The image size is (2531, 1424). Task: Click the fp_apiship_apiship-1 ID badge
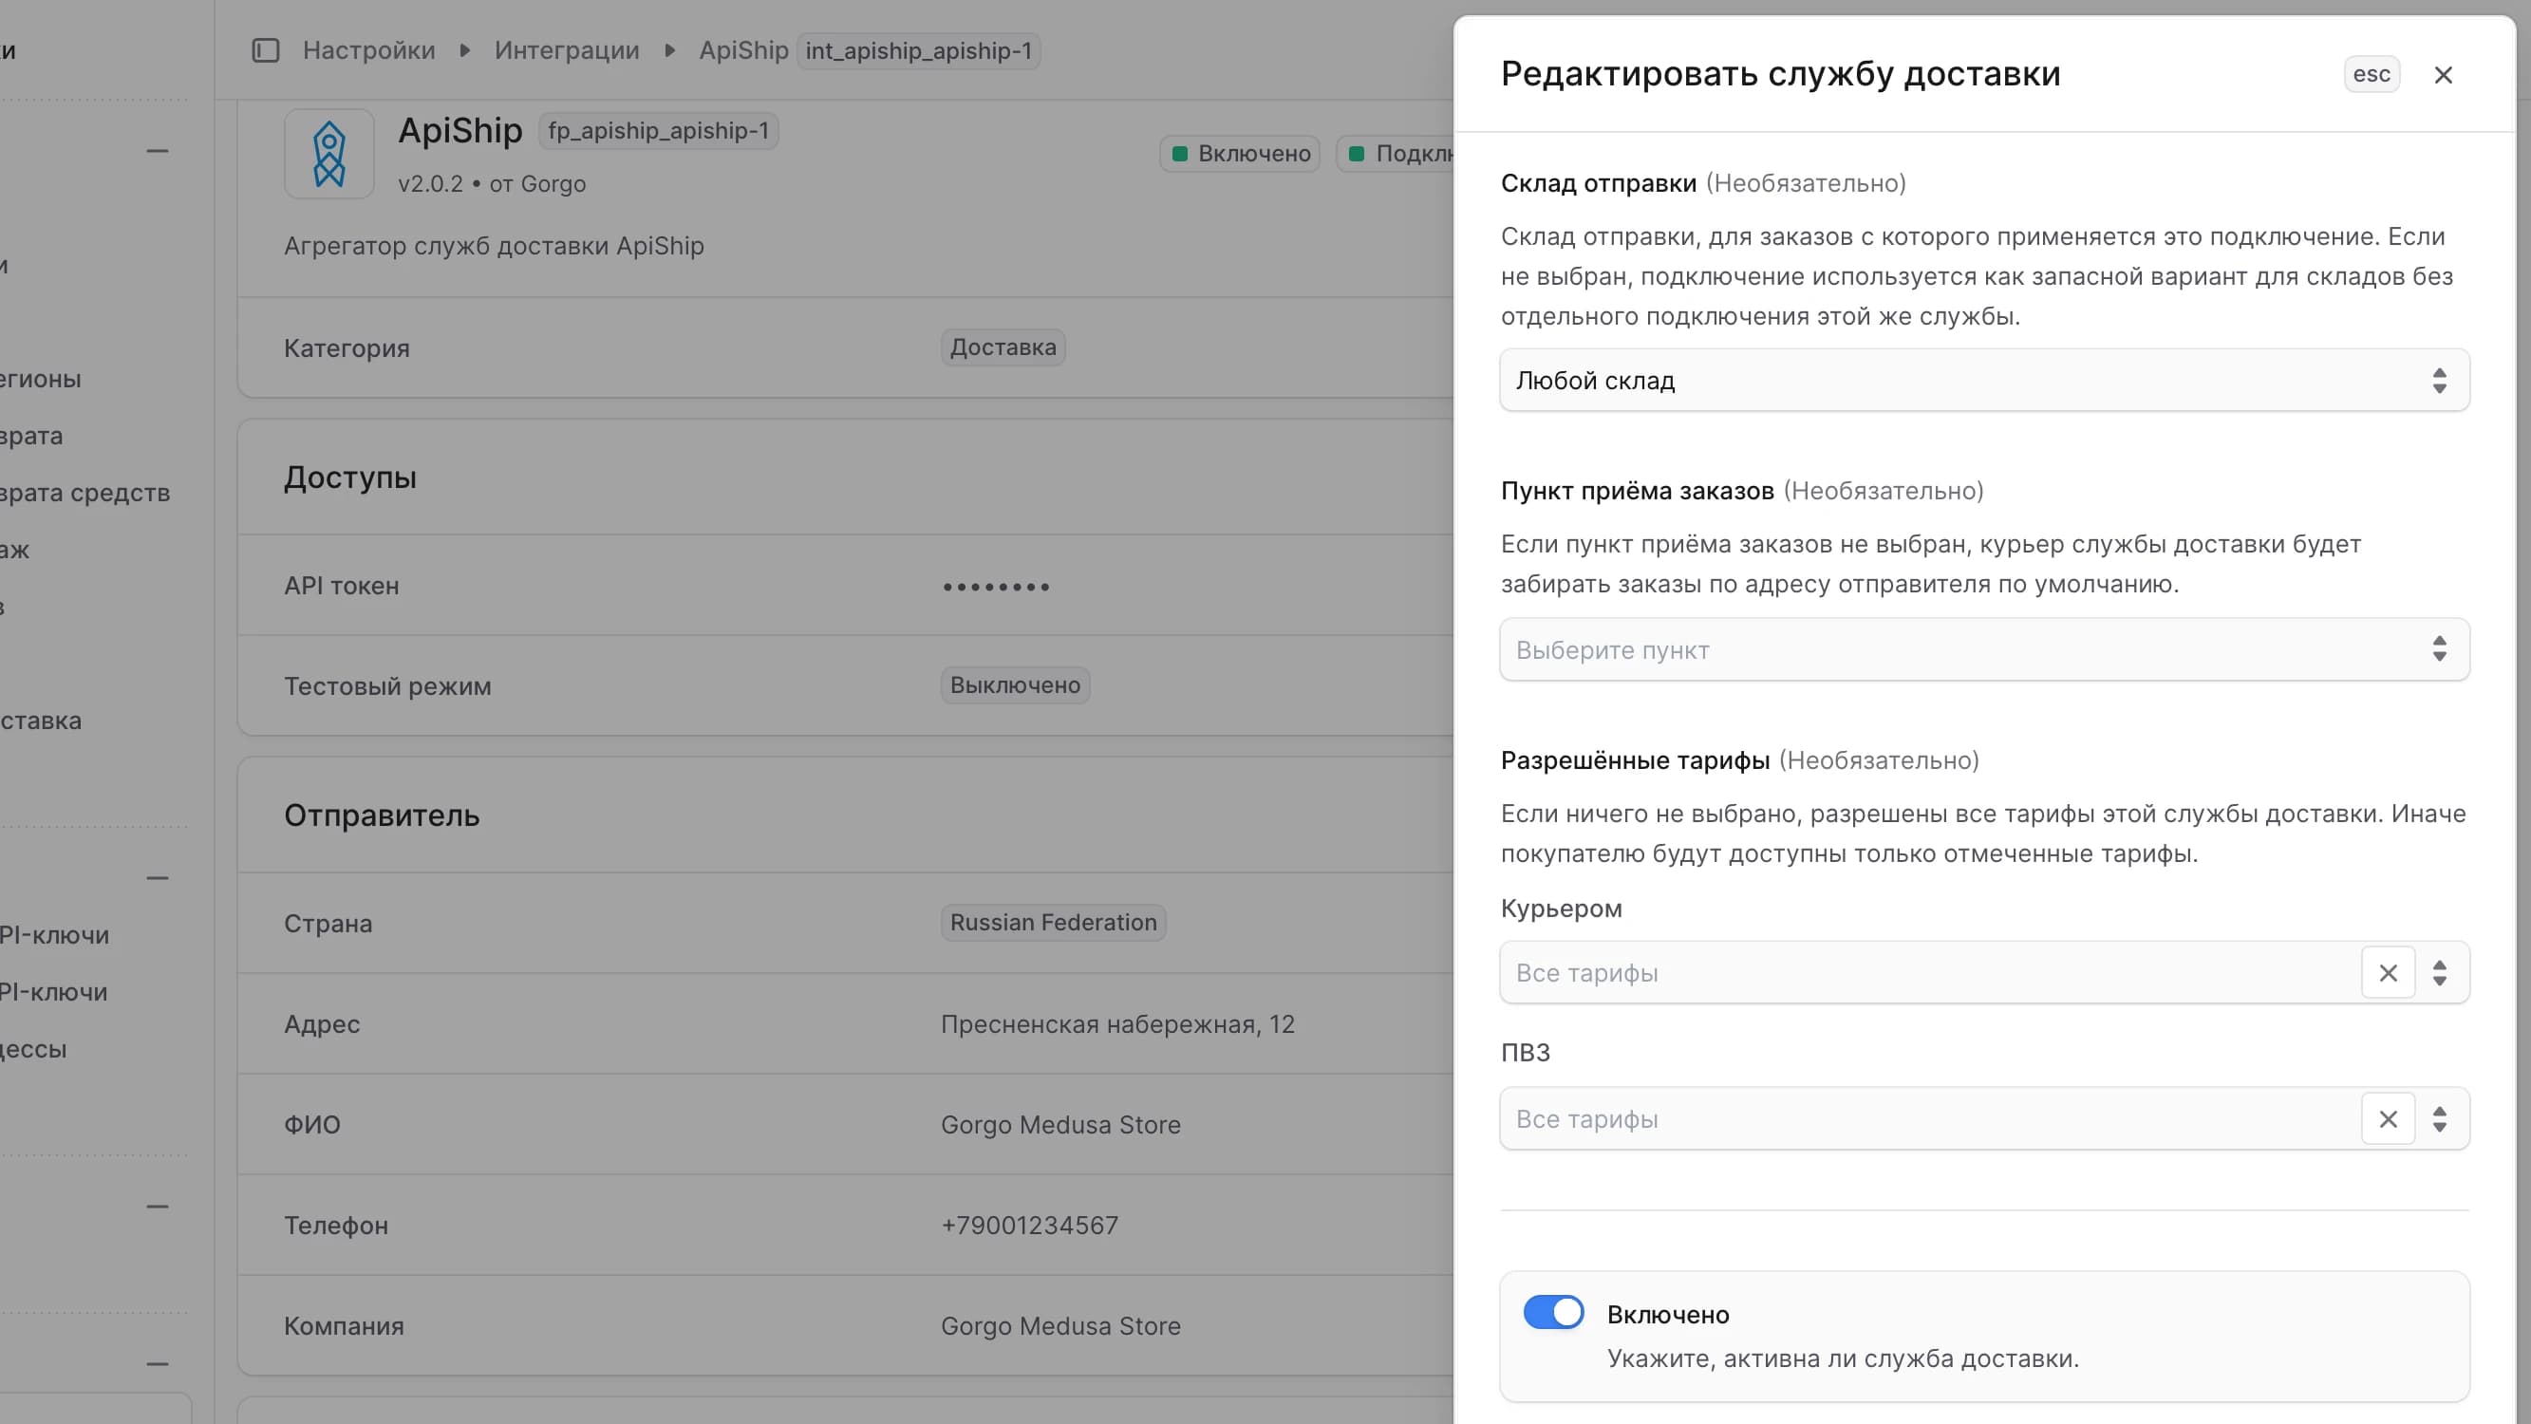tap(658, 131)
